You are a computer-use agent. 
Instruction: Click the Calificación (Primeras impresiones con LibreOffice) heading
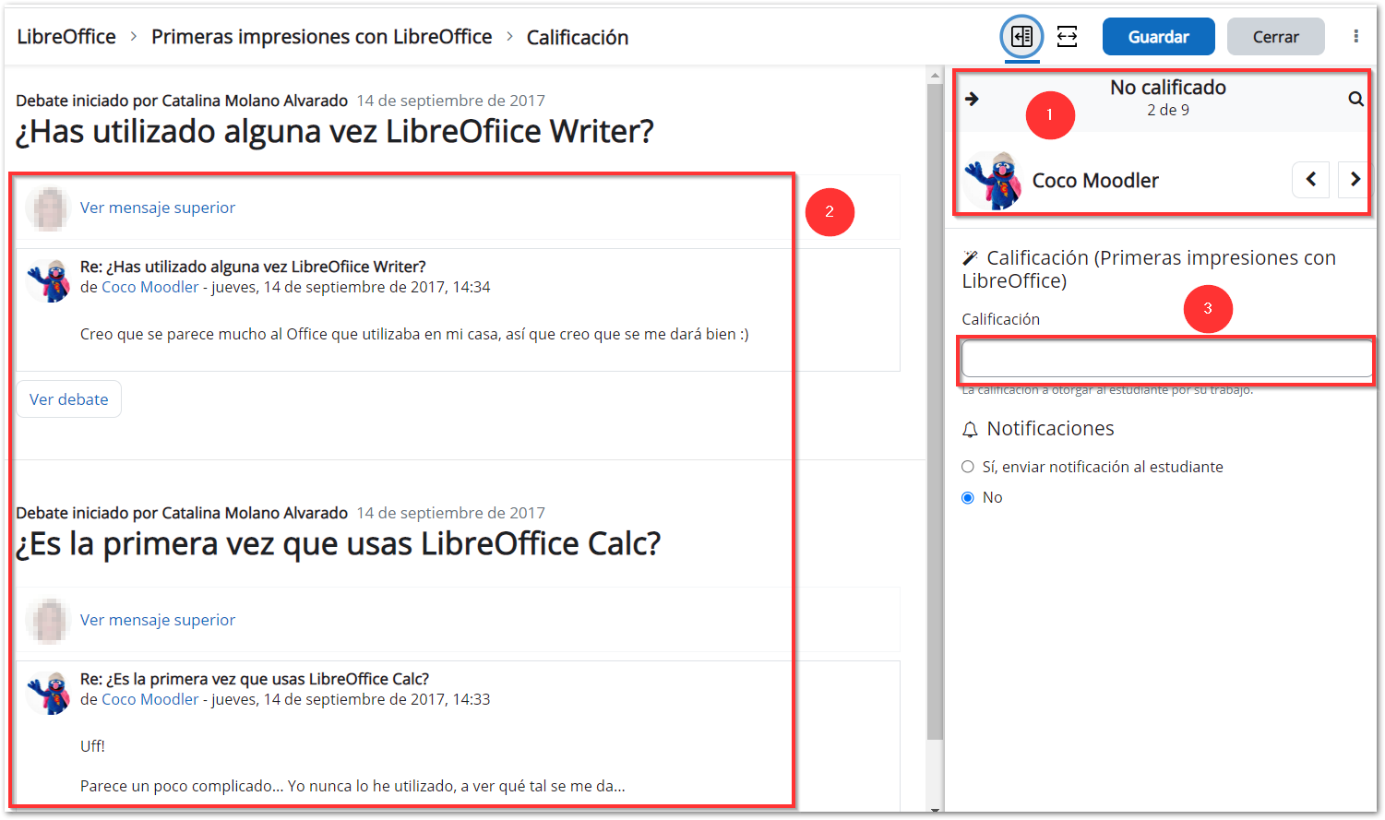pyautogui.click(x=1149, y=269)
